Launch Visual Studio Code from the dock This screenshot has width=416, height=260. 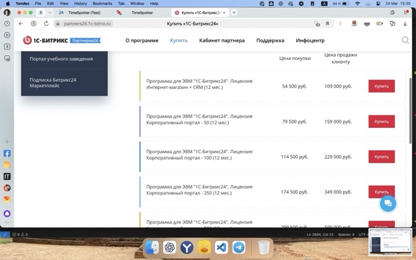(x=222, y=248)
